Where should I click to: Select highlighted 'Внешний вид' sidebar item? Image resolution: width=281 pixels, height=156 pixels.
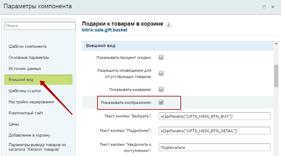pyautogui.click(x=21, y=80)
